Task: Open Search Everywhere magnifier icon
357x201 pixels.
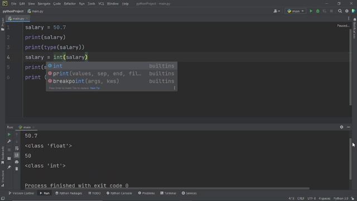Action: [x=340, y=11]
